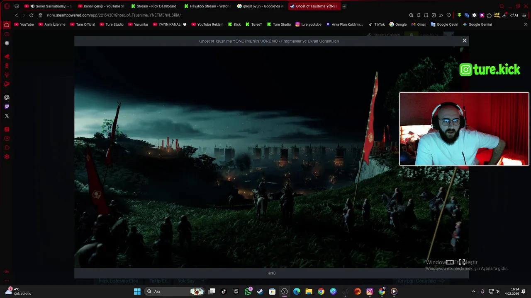This screenshot has height=298, width=531.
Task: Open sidebar history clock icon
Action: (x=7, y=139)
